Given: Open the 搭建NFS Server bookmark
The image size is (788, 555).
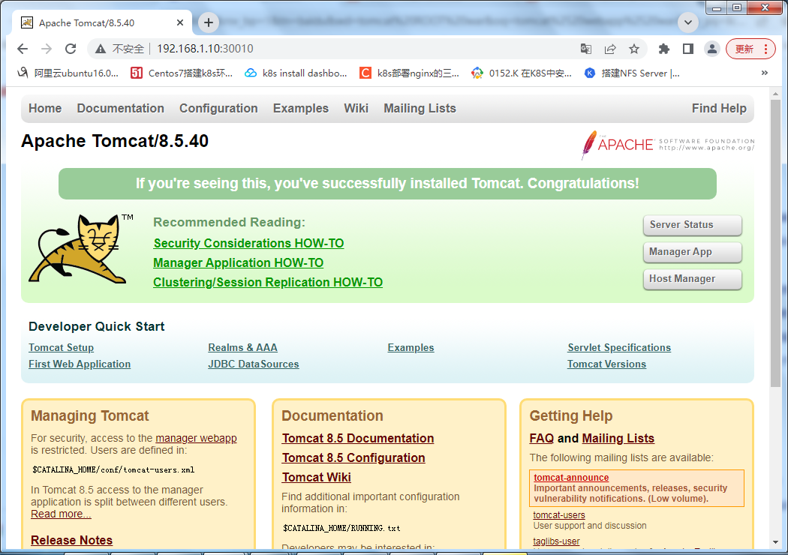Looking at the screenshot, I should pos(632,73).
